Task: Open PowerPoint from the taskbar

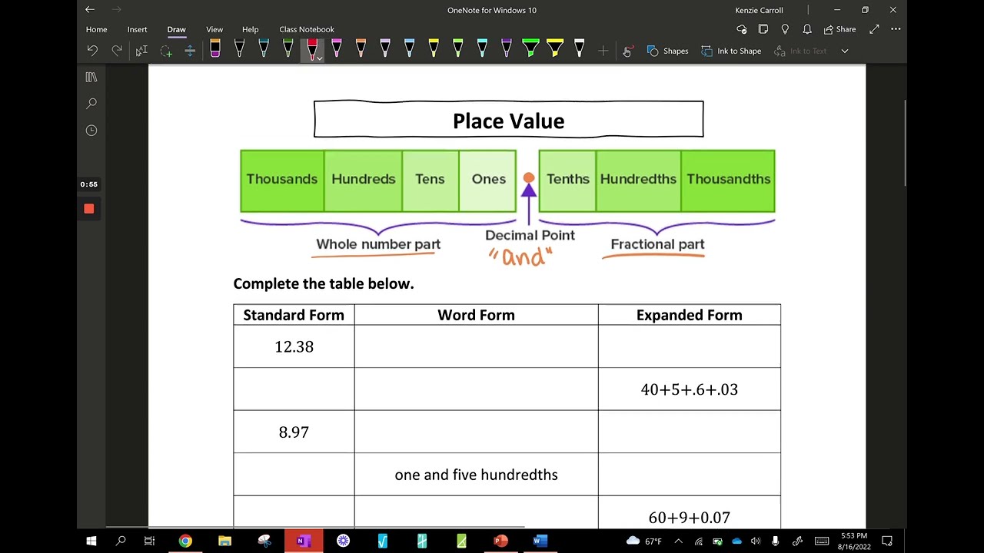Action: tap(500, 541)
